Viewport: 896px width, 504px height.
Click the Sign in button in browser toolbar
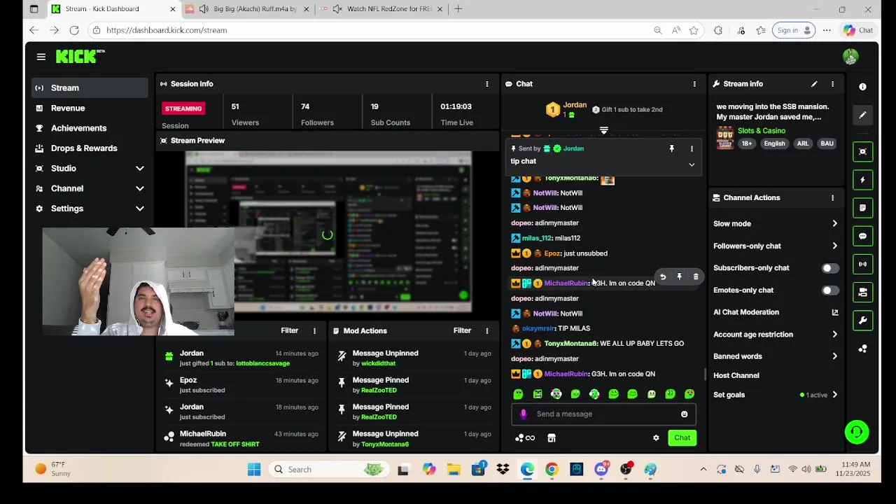(x=793, y=30)
